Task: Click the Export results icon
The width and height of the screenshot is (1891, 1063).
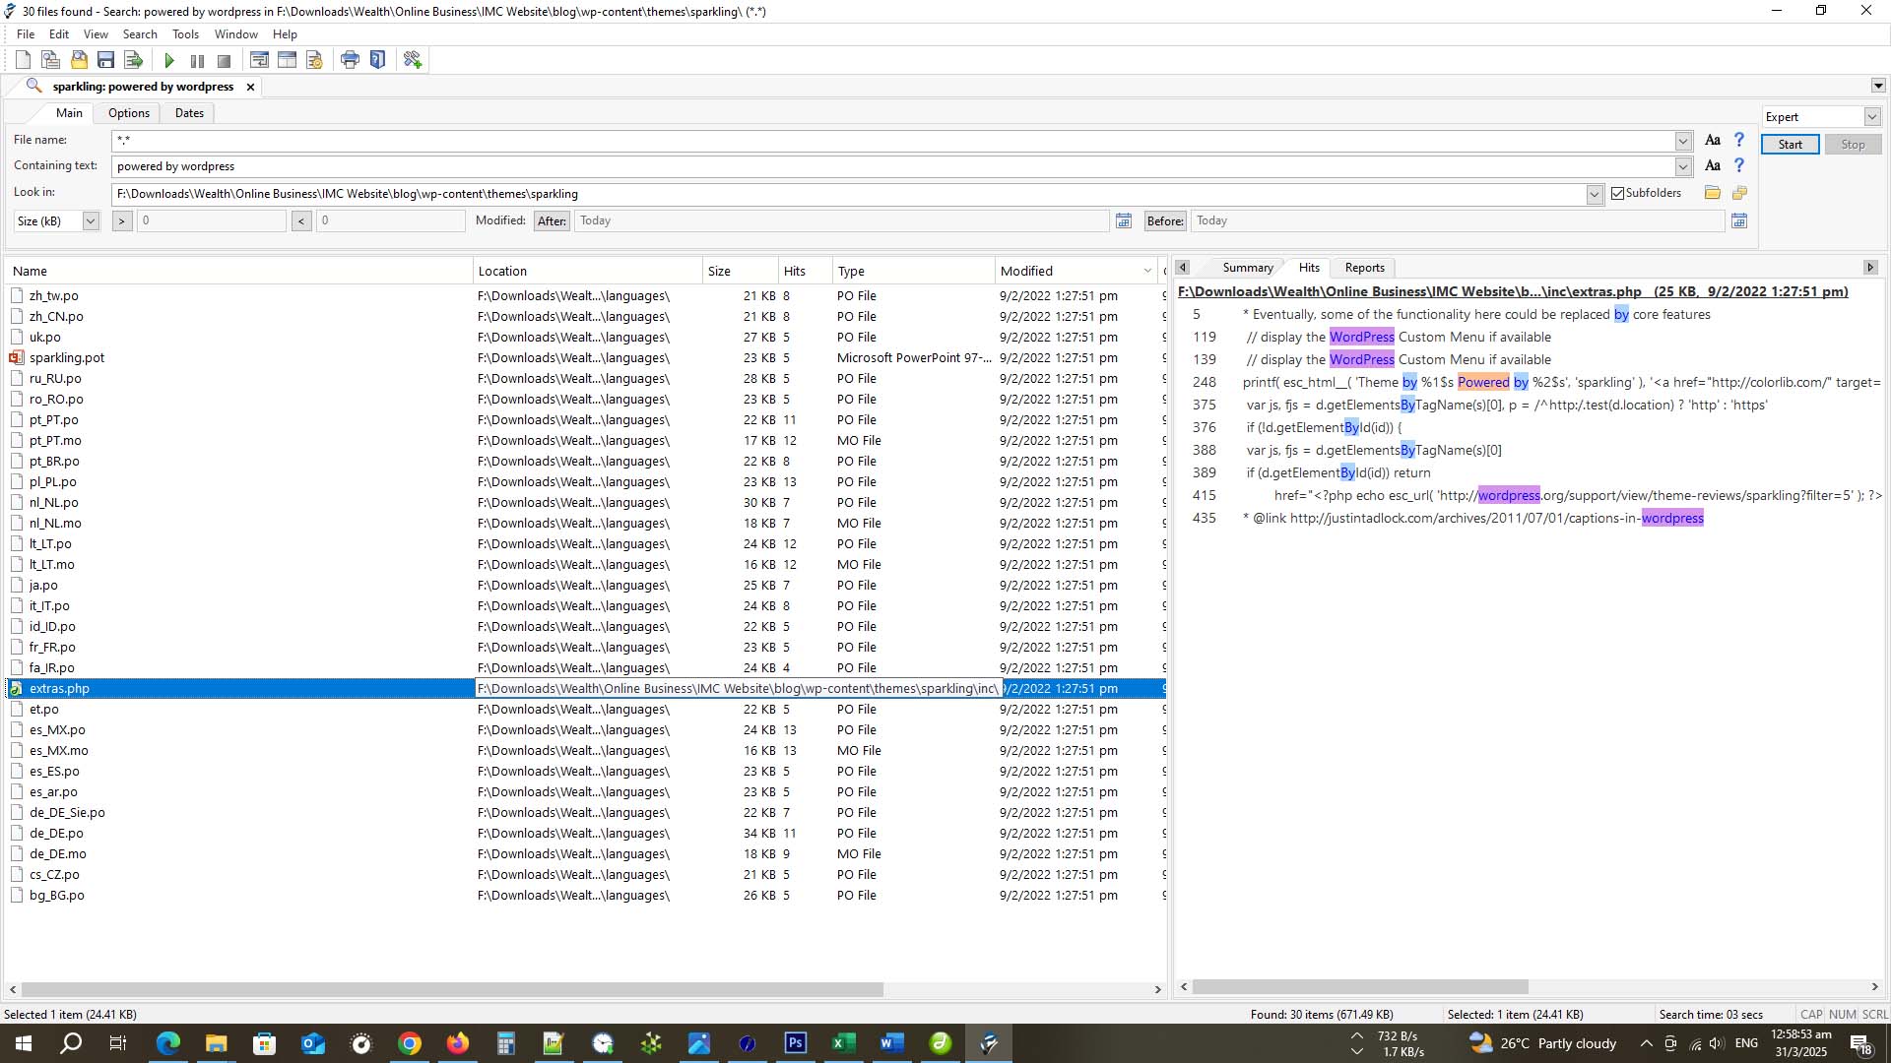Action: 134,60
